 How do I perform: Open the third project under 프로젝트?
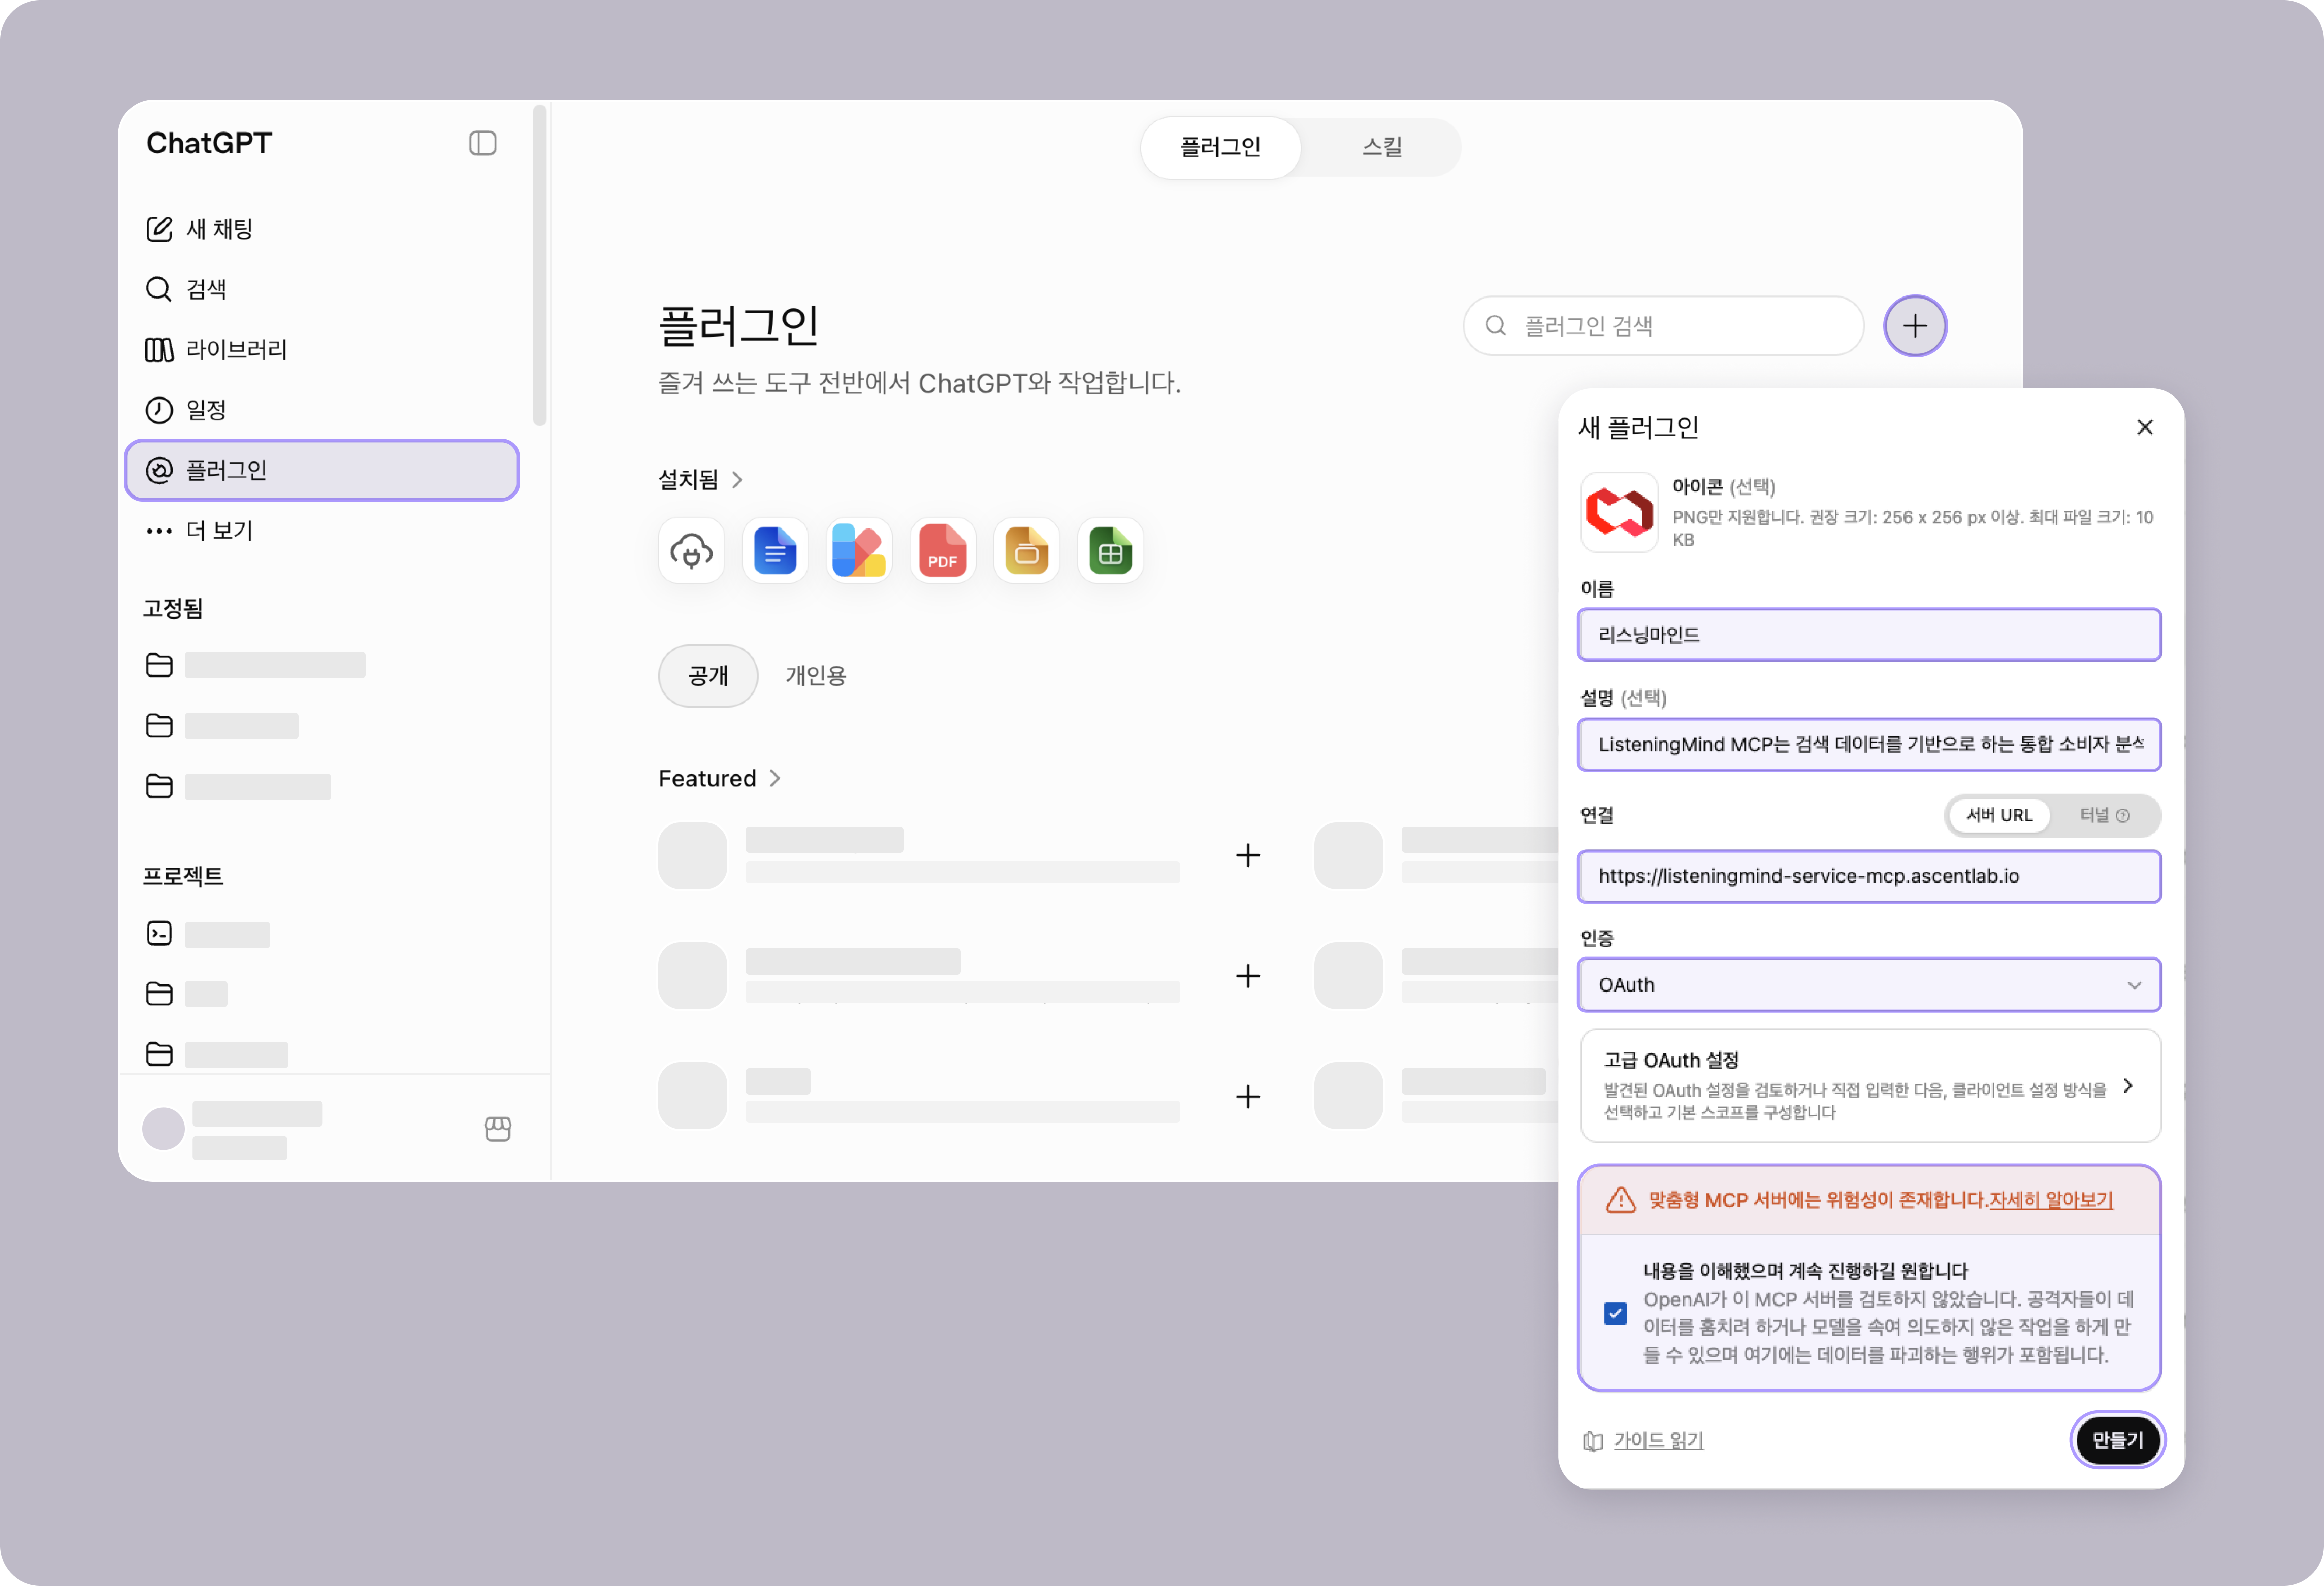[x=217, y=1054]
